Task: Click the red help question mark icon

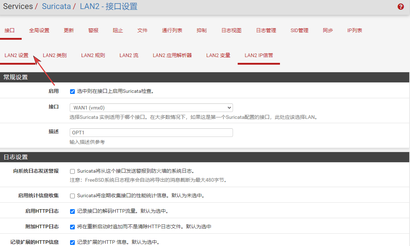Action: [x=401, y=7]
